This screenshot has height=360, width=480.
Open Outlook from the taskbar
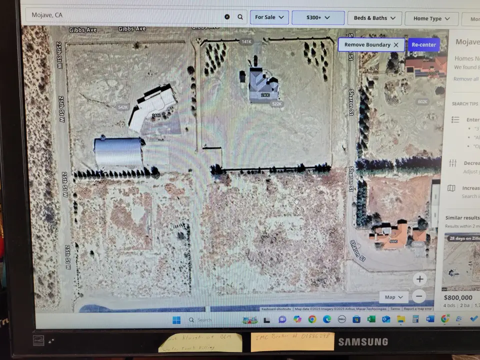tap(386, 319)
